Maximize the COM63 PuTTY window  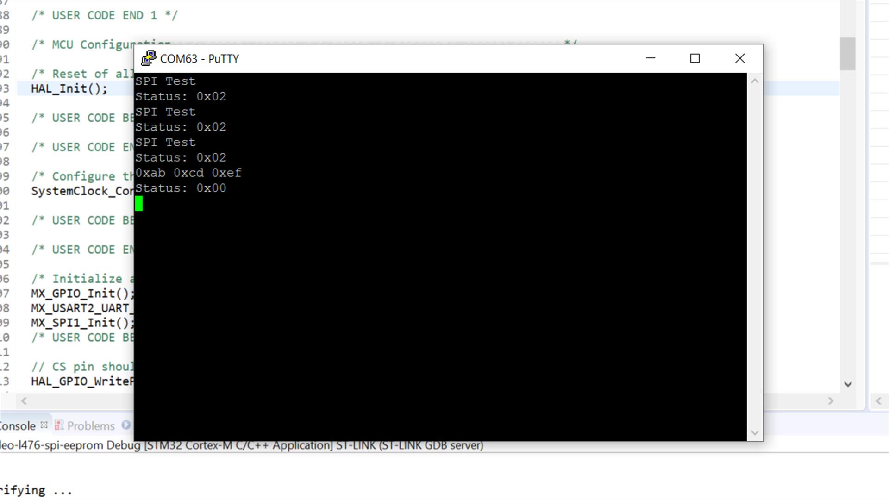click(695, 58)
